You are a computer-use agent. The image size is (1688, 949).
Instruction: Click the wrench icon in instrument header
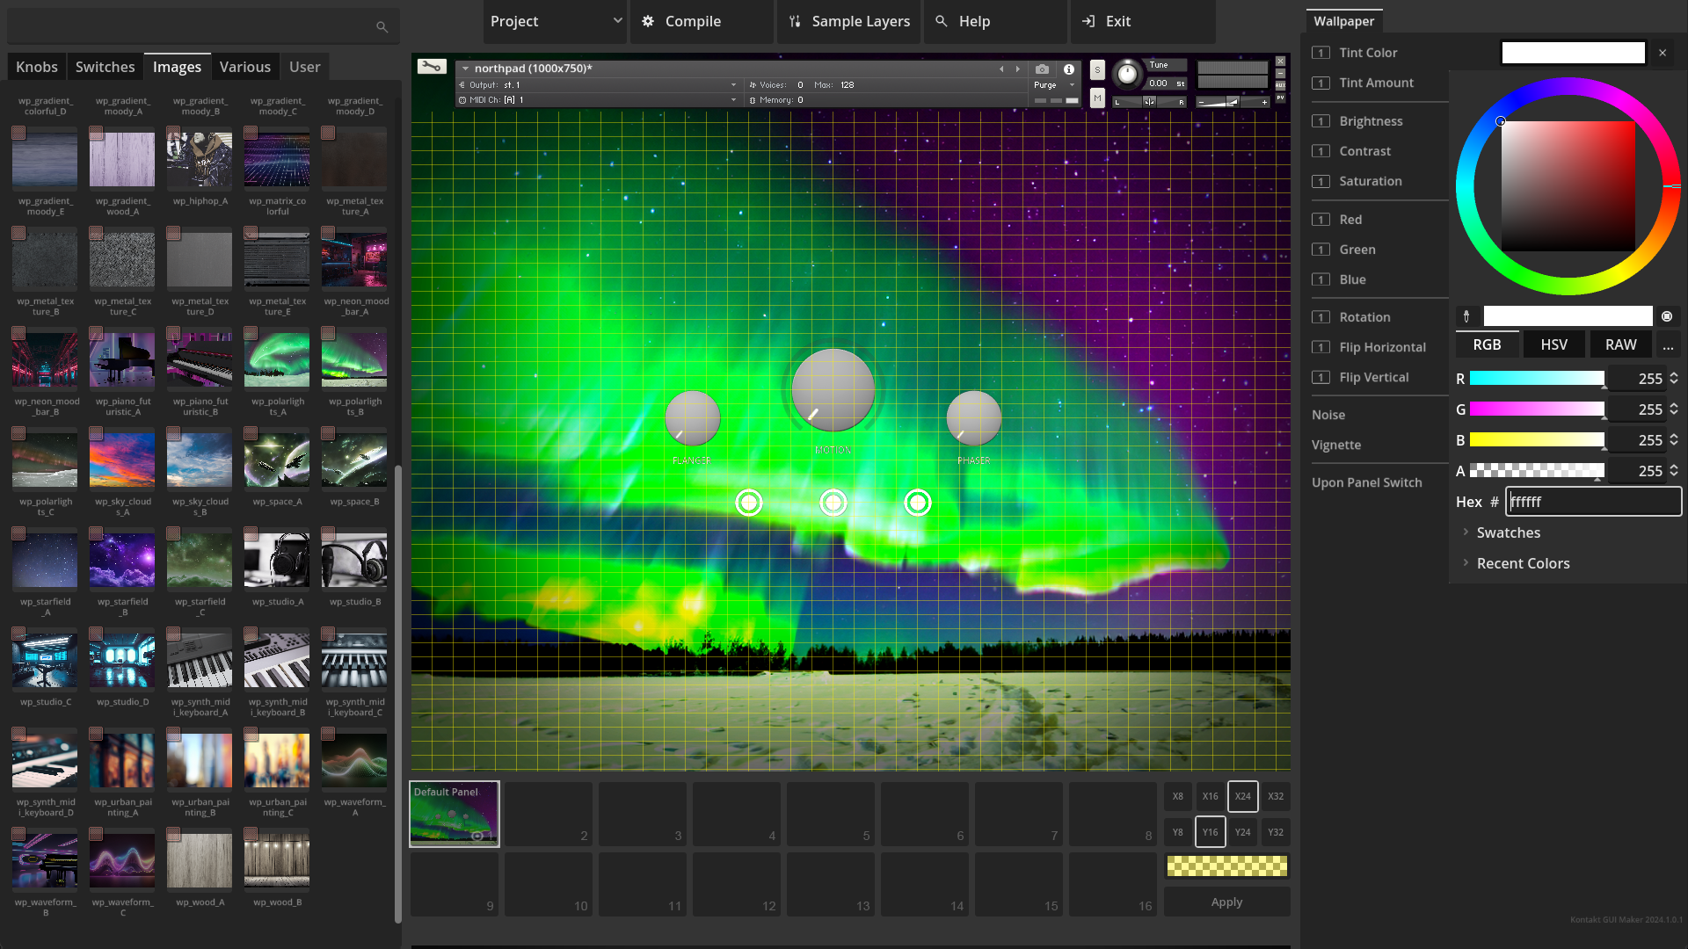(x=432, y=67)
